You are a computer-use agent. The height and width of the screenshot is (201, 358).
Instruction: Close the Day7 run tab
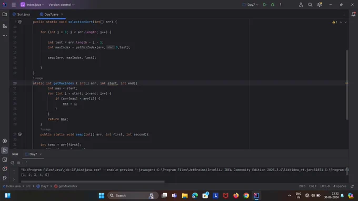coord(41,154)
